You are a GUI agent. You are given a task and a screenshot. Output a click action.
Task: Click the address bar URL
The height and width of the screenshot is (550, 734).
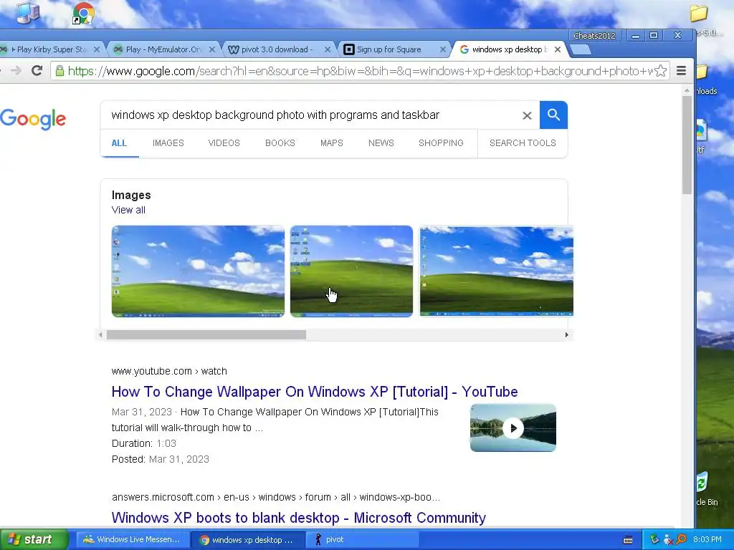tap(360, 71)
